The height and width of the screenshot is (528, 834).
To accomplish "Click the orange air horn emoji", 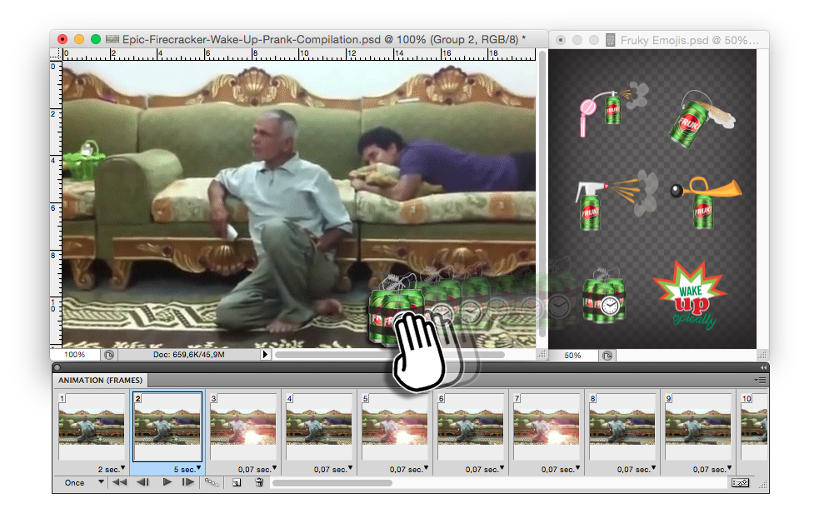I will (x=707, y=202).
